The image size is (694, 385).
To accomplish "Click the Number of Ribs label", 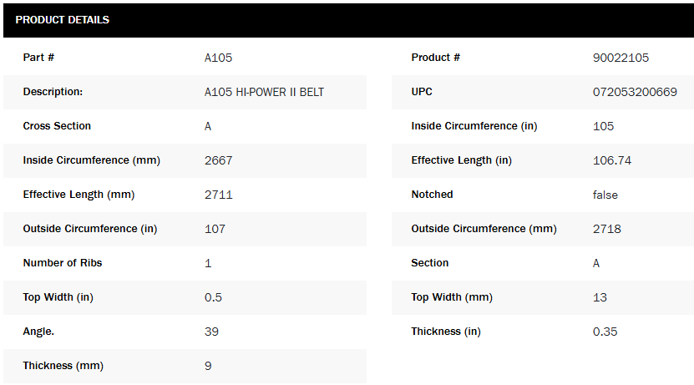I will click(63, 263).
